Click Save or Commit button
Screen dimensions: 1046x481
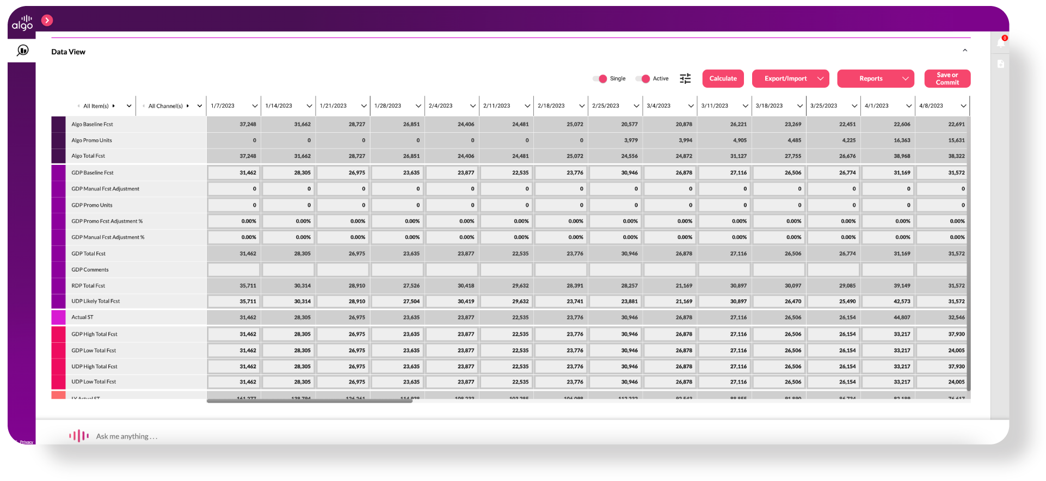coord(947,78)
